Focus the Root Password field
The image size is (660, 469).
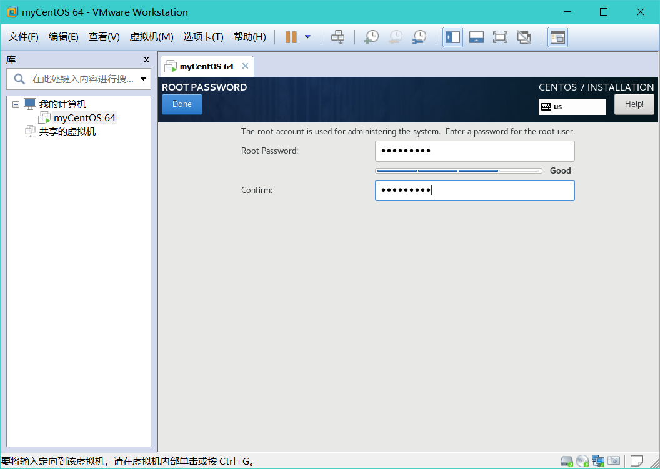tap(475, 151)
